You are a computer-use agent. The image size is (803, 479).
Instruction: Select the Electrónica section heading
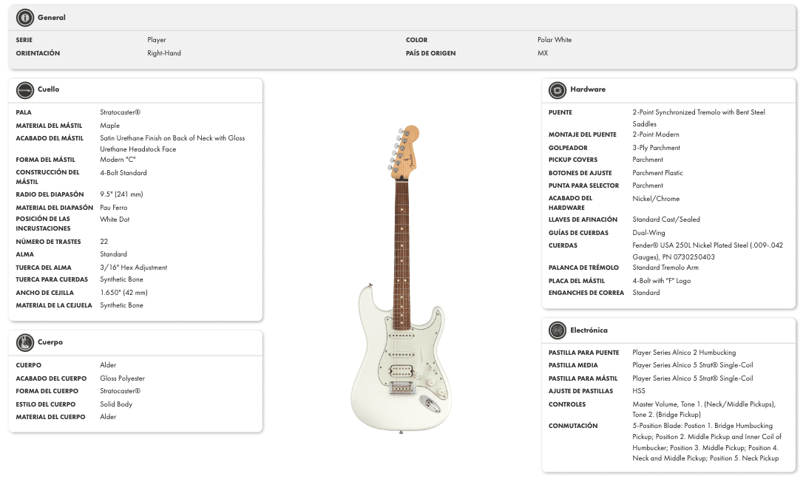(589, 330)
